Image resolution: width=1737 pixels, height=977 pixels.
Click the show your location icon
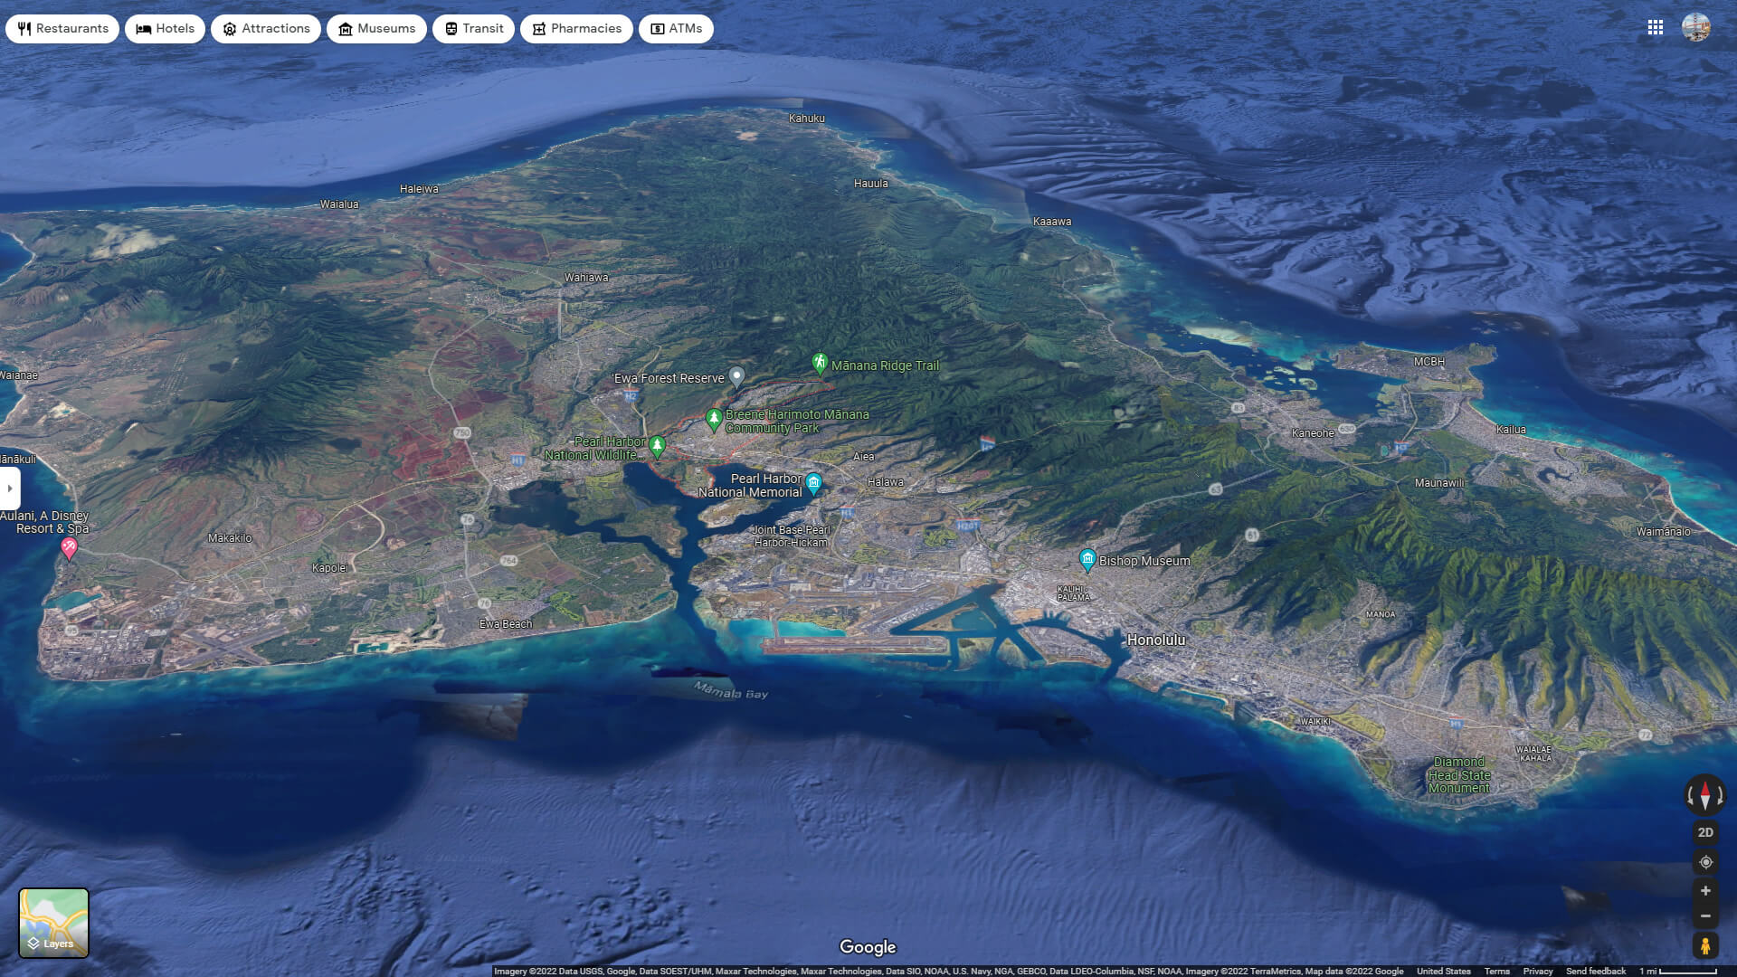point(1705,862)
